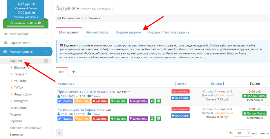Select the Все folder tab

(x=62, y=72)
